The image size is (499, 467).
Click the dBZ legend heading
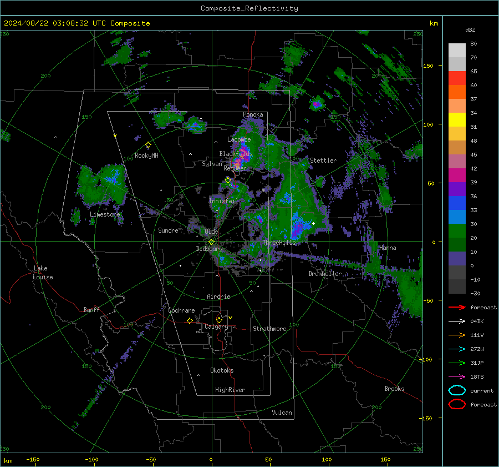[470, 30]
